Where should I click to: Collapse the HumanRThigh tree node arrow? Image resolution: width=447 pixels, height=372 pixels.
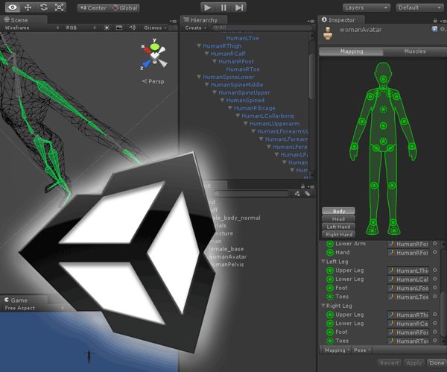click(x=199, y=45)
